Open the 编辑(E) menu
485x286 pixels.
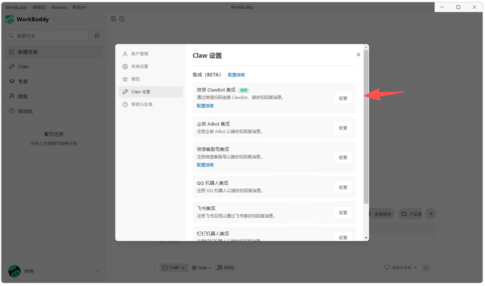[39, 7]
